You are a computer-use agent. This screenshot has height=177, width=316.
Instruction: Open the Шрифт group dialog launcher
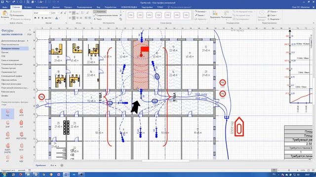[x=66, y=23]
